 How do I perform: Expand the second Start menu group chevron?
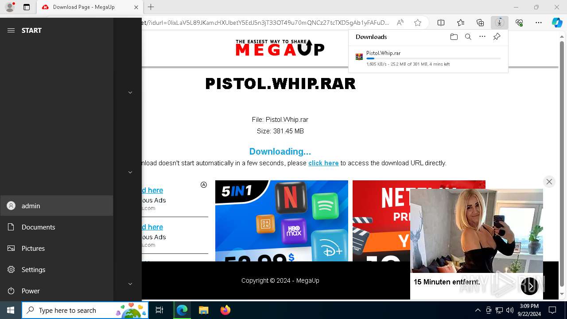tap(130, 172)
